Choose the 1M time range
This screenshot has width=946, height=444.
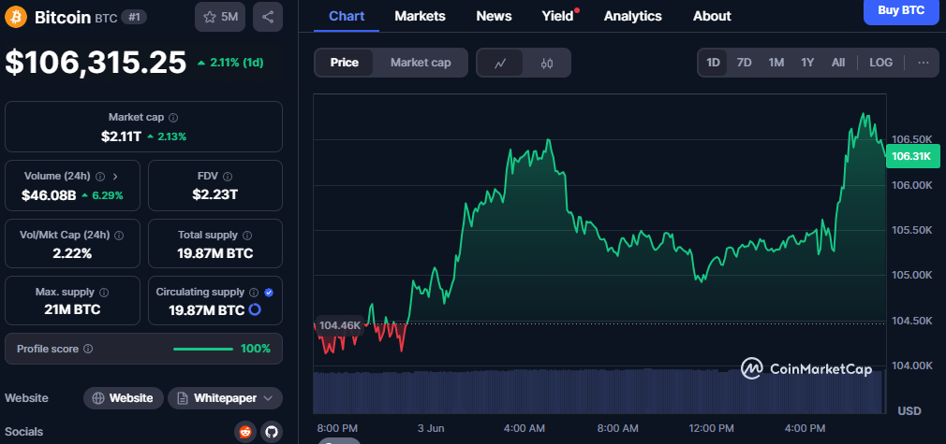[776, 63]
